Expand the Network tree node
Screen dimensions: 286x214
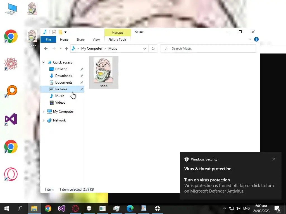tap(43, 120)
